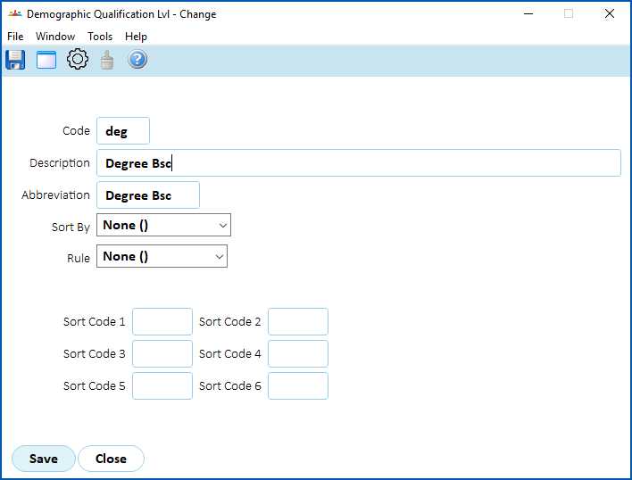632x480 pixels.
Task: Open the gear tools icon
Action: click(x=78, y=60)
